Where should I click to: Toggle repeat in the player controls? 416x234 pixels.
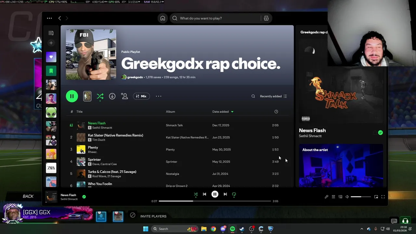[x=234, y=194]
